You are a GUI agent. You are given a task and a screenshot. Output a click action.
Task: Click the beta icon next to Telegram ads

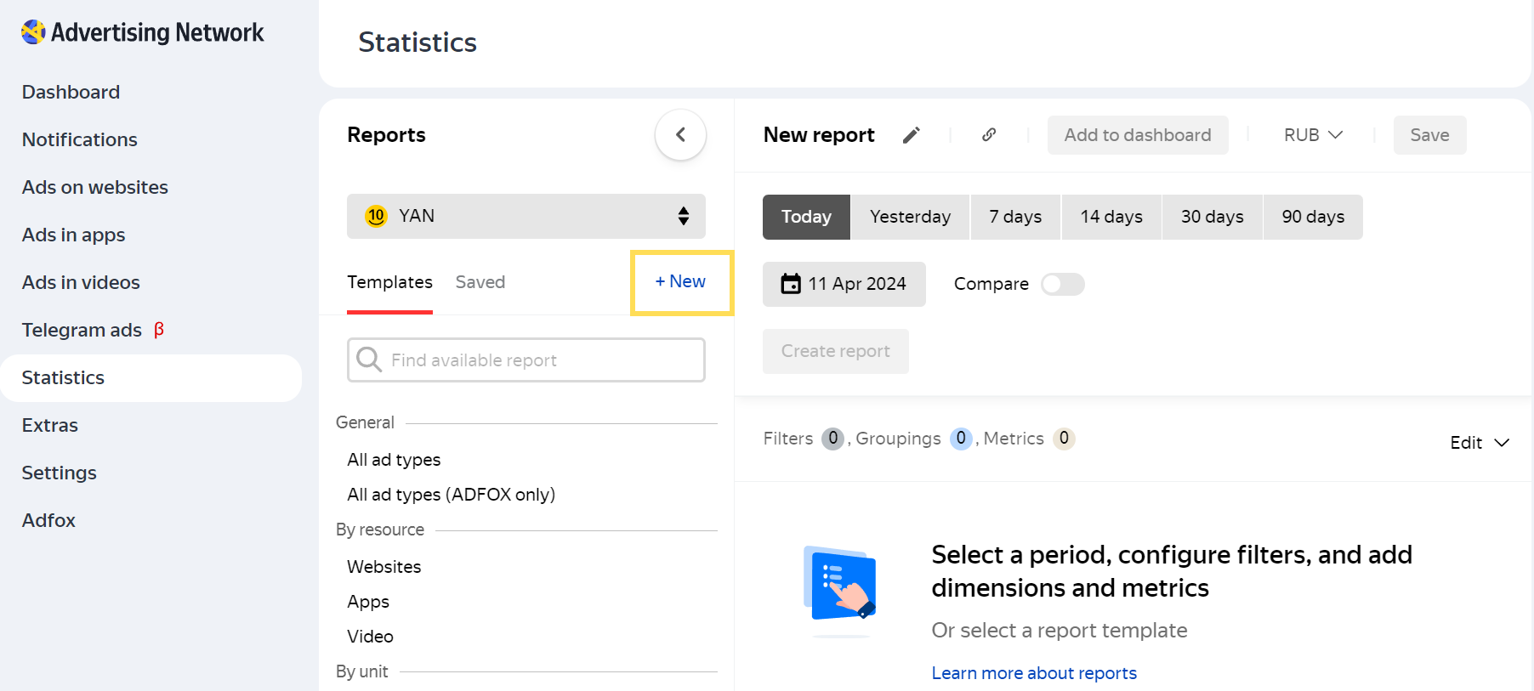(x=159, y=330)
